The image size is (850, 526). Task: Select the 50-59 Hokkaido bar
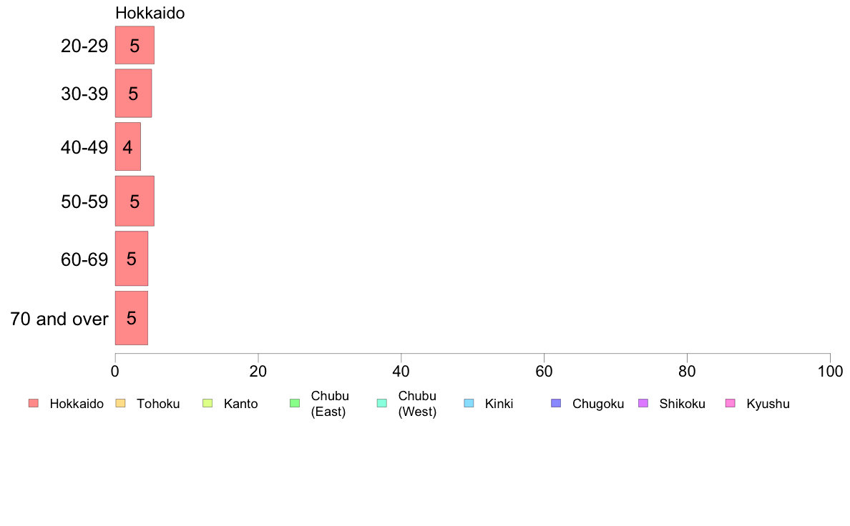click(x=135, y=201)
